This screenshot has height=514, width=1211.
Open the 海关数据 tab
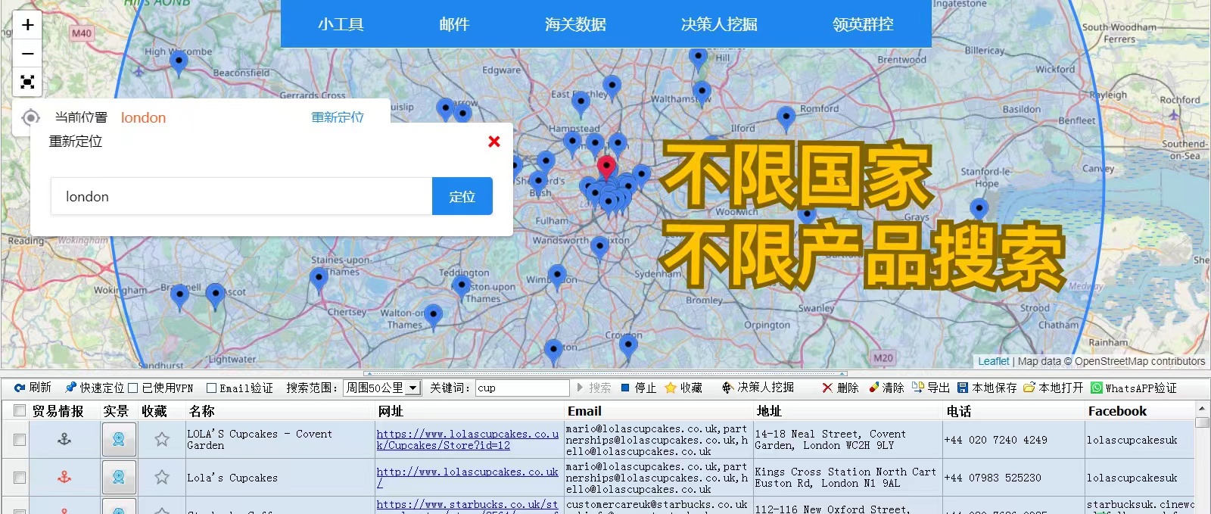[x=575, y=24]
